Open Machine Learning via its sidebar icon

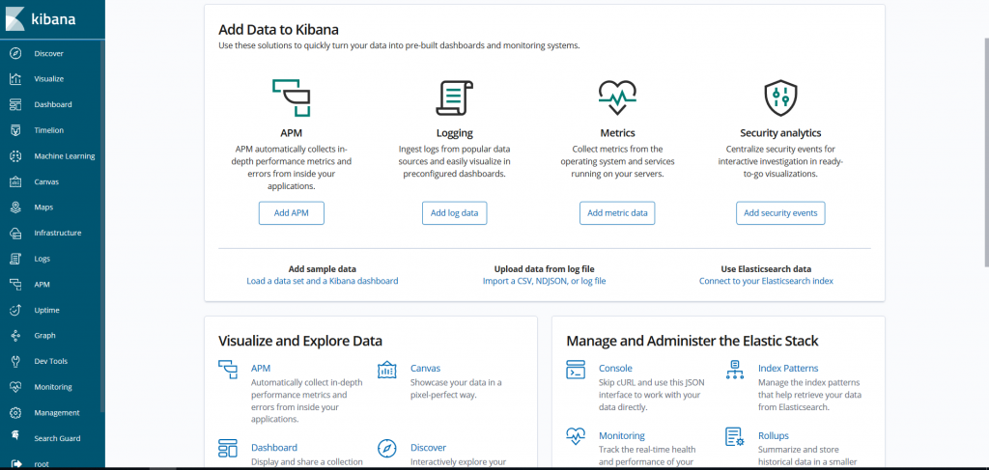coord(15,156)
